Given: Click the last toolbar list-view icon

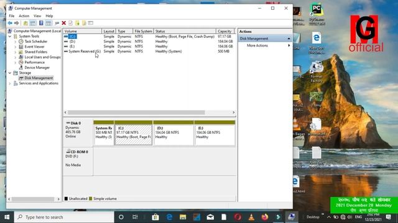Looking at the screenshot, I should pos(91,24).
